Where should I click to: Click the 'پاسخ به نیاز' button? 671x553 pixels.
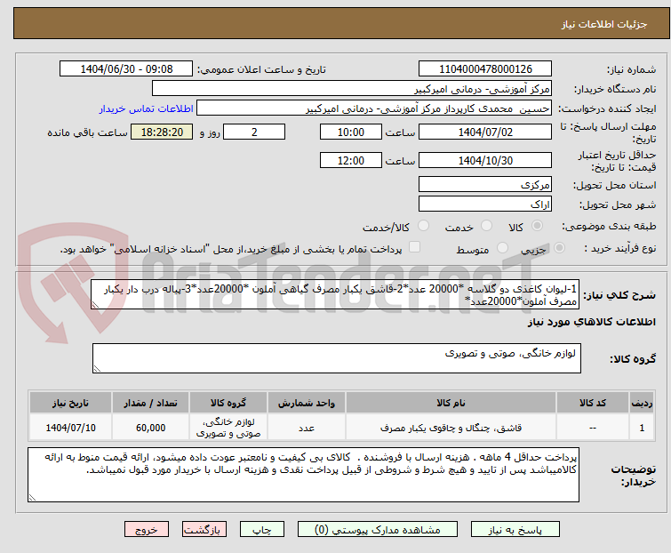[515, 530]
